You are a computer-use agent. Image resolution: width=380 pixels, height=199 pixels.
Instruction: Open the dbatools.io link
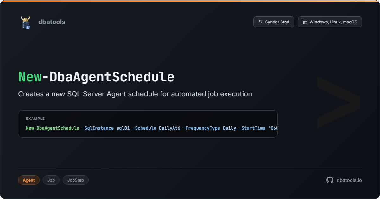click(349, 180)
